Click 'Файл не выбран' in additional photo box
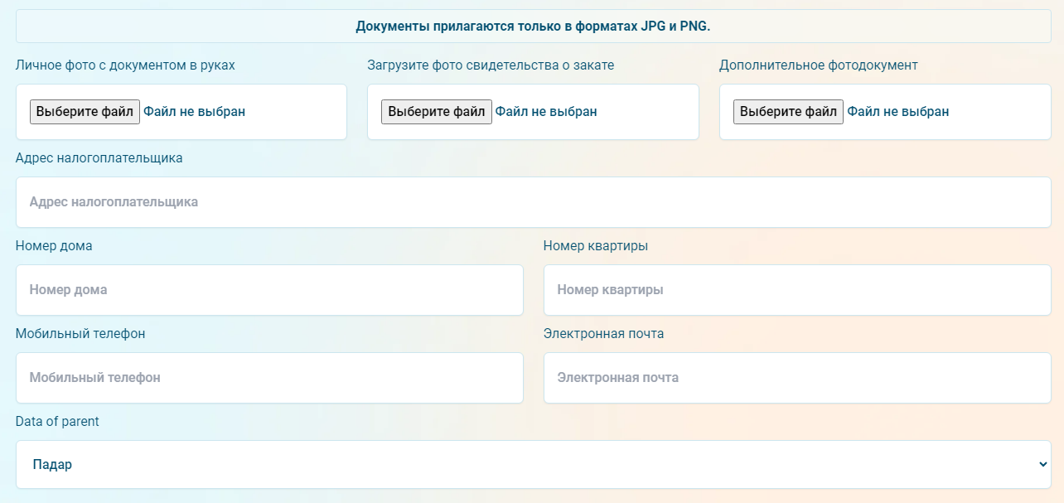 [898, 112]
